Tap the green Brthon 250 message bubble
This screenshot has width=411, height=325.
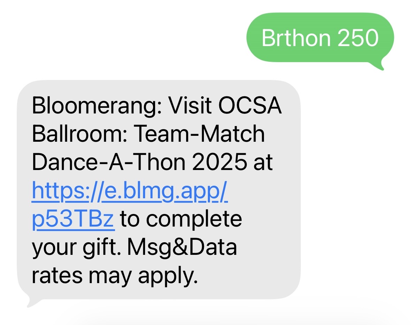320,38
